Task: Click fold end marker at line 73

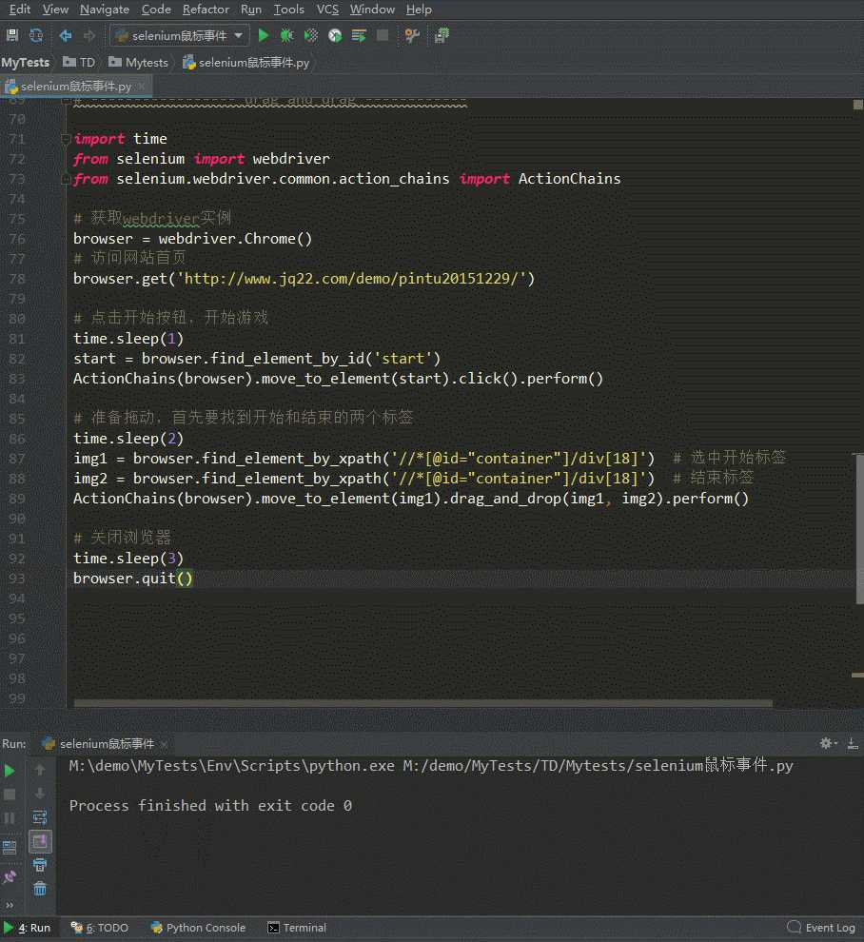Action: click(x=66, y=179)
